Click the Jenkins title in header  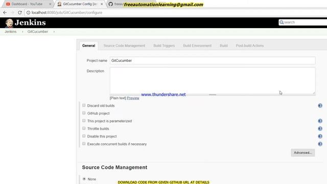(30, 22)
